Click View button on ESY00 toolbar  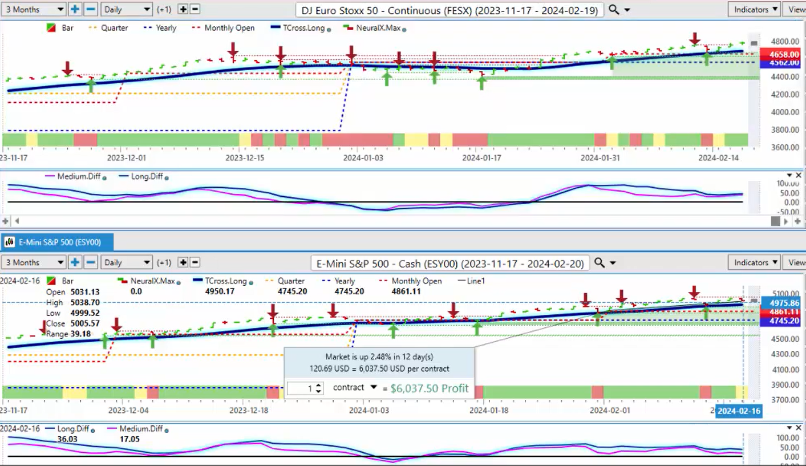[795, 262]
